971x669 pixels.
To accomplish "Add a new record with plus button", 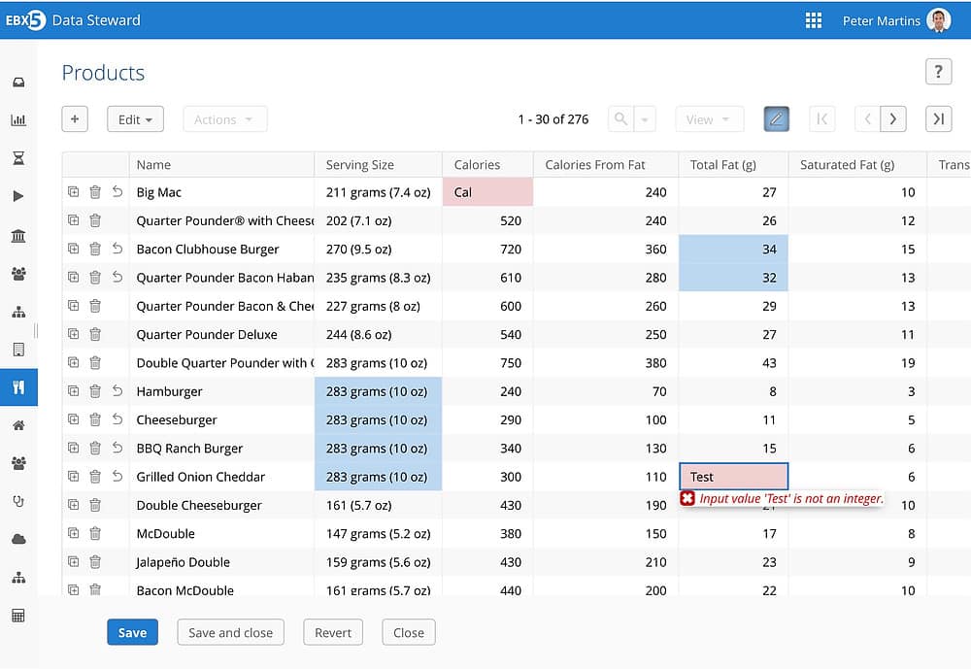I will (75, 118).
